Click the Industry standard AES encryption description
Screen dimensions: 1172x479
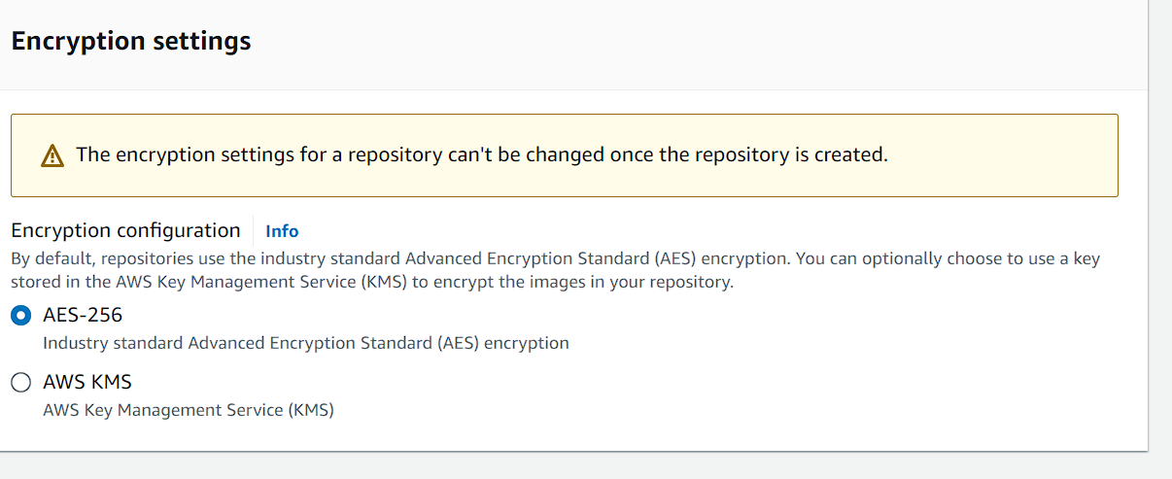coord(306,343)
